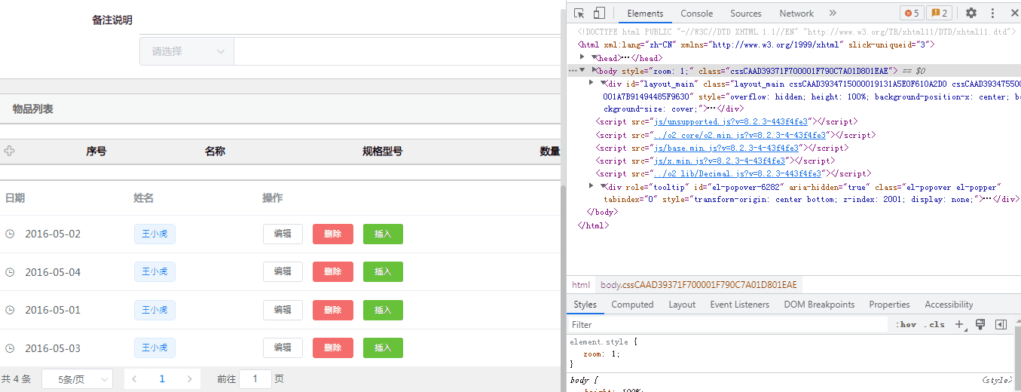Expand the head element node

582,57
